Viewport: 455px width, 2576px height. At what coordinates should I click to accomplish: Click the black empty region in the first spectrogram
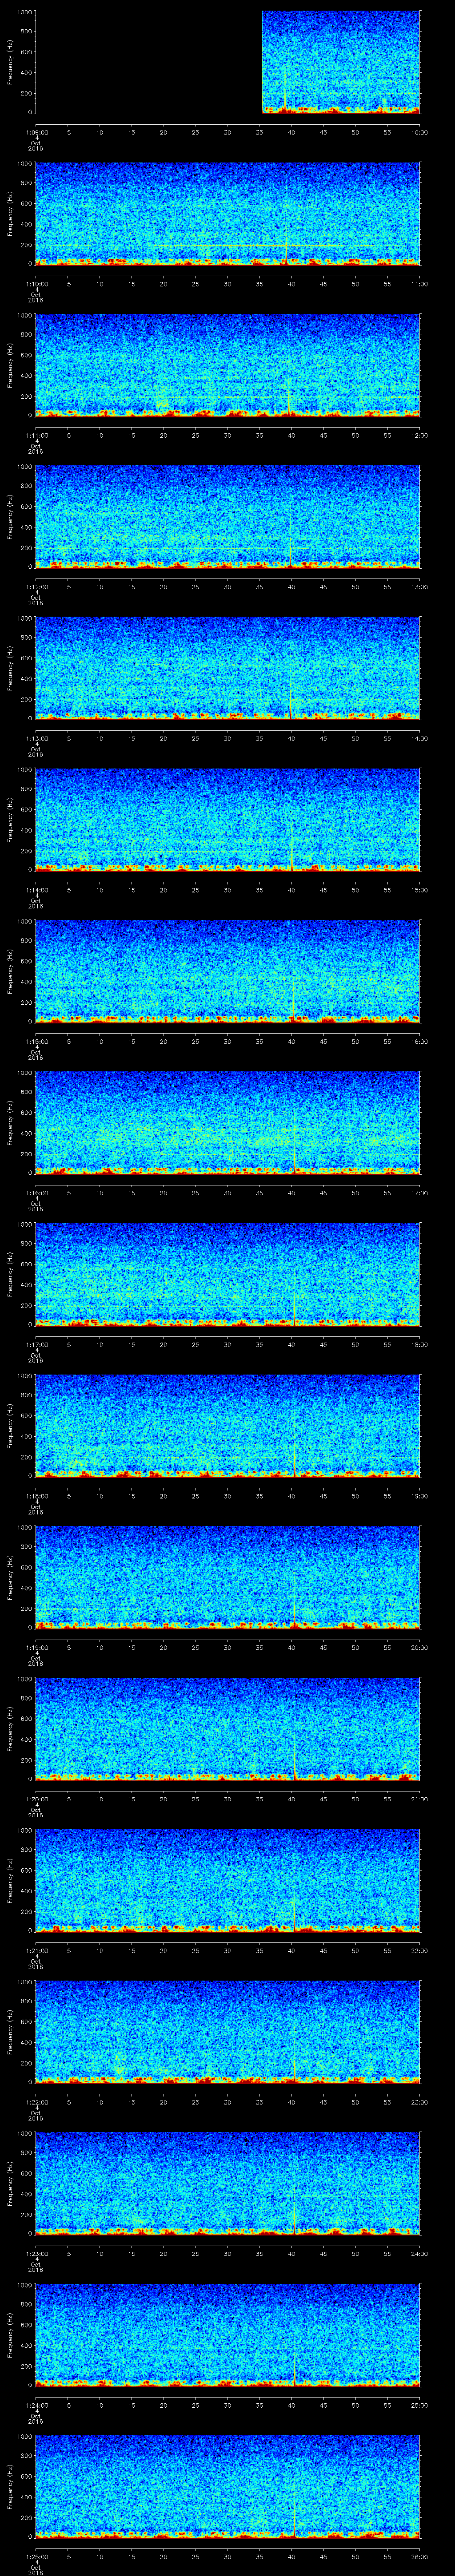point(148,62)
